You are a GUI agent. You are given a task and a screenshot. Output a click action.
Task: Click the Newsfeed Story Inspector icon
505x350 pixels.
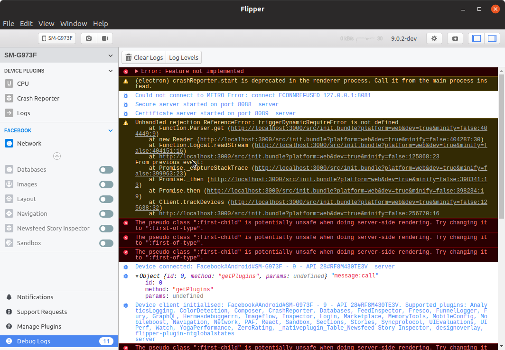pos(9,229)
